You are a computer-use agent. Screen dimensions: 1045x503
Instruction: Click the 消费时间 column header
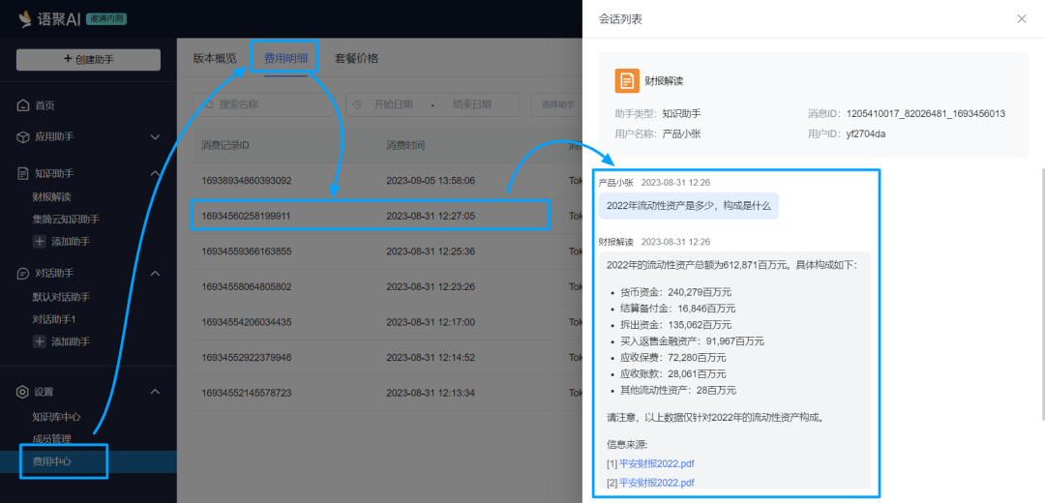click(405, 145)
